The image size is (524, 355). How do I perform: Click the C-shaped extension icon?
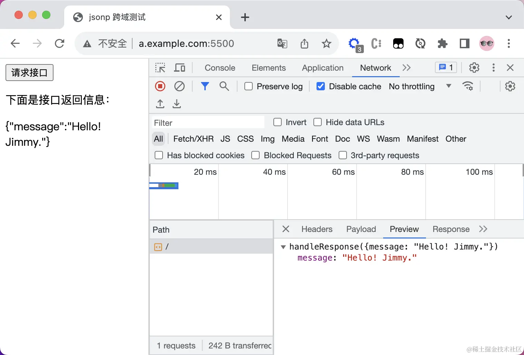[376, 43]
